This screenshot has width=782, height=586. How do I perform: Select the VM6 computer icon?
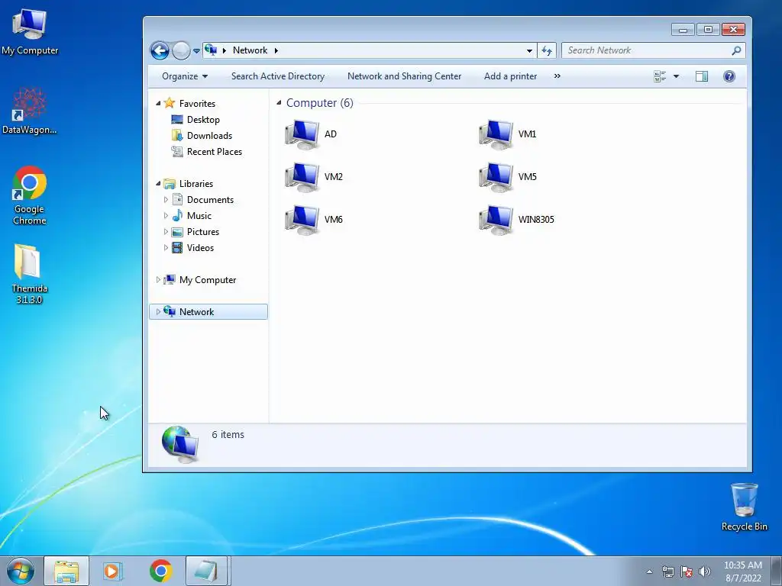(302, 220)
